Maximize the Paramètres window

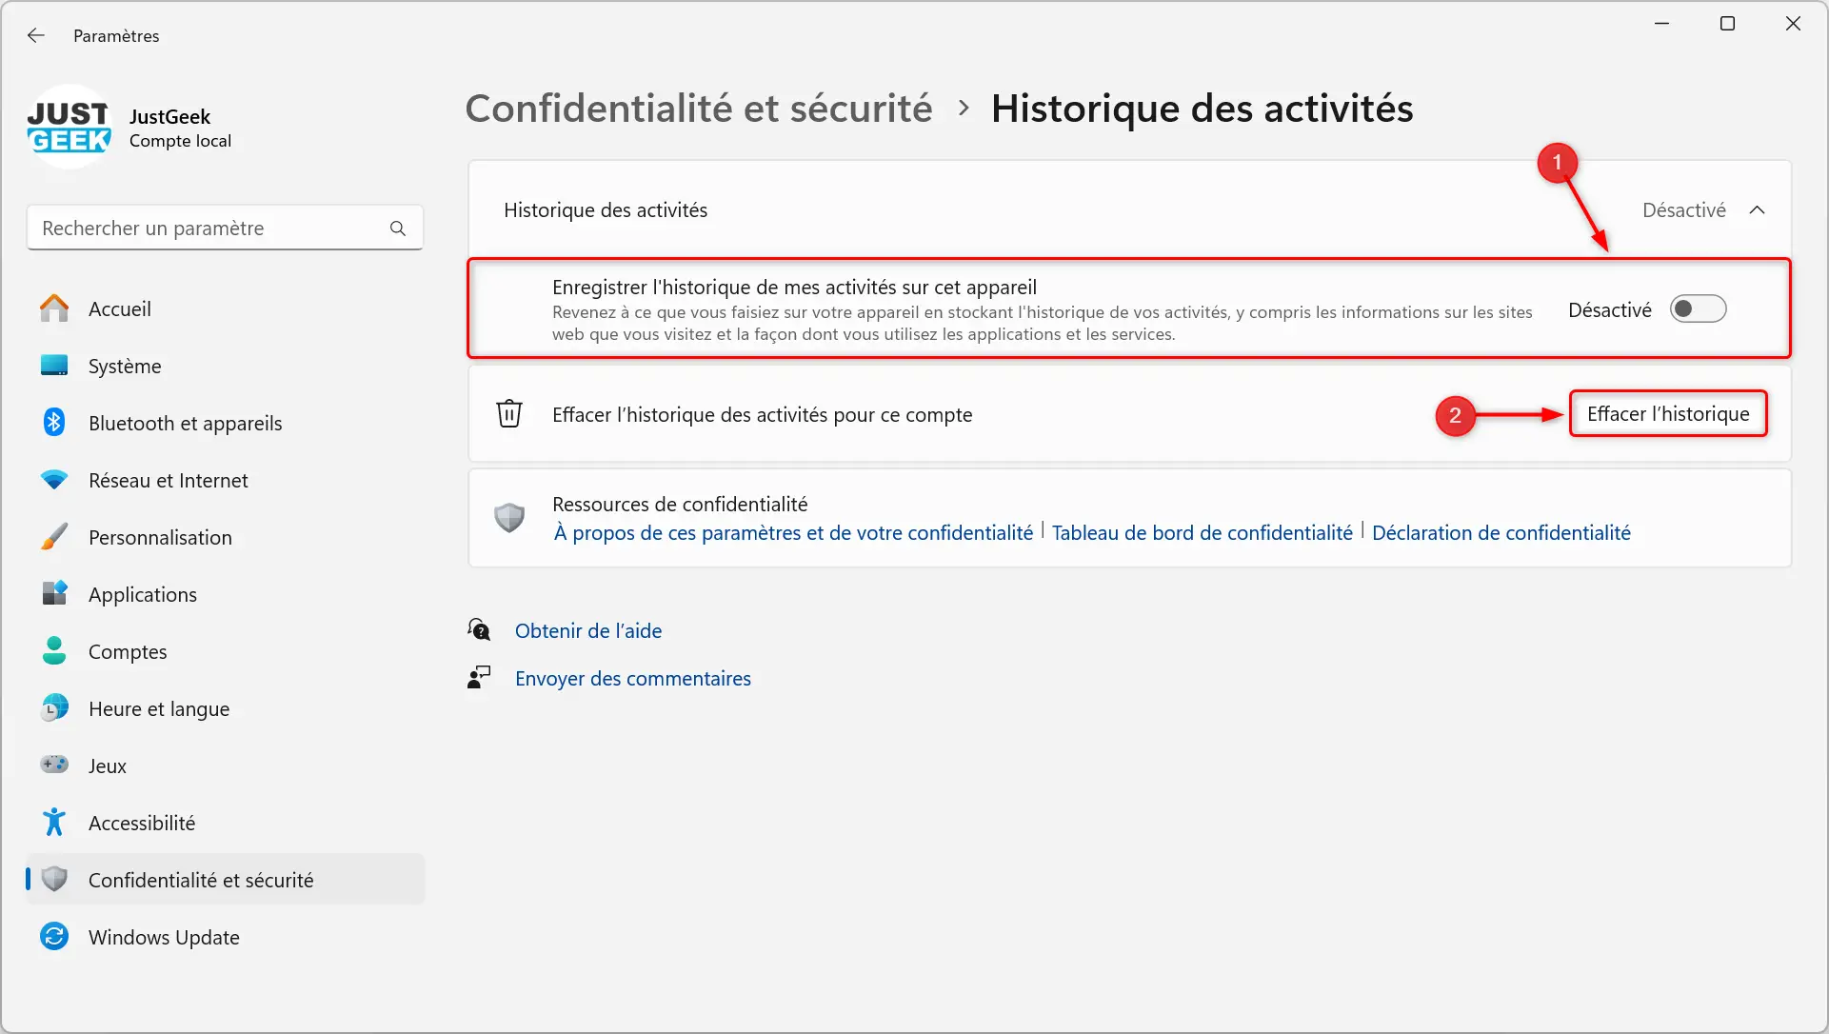tap(1727, 24)
